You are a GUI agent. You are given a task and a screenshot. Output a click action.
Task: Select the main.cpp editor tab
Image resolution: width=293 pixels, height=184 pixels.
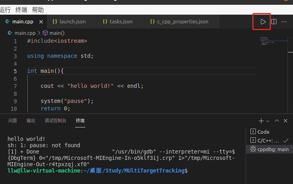coord(23,22)
